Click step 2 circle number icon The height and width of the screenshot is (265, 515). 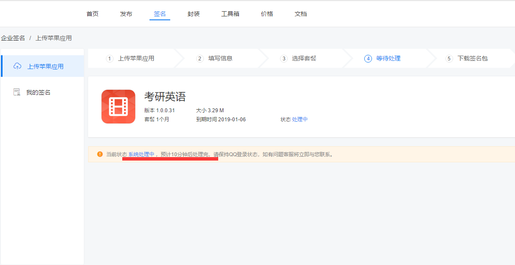200,58
